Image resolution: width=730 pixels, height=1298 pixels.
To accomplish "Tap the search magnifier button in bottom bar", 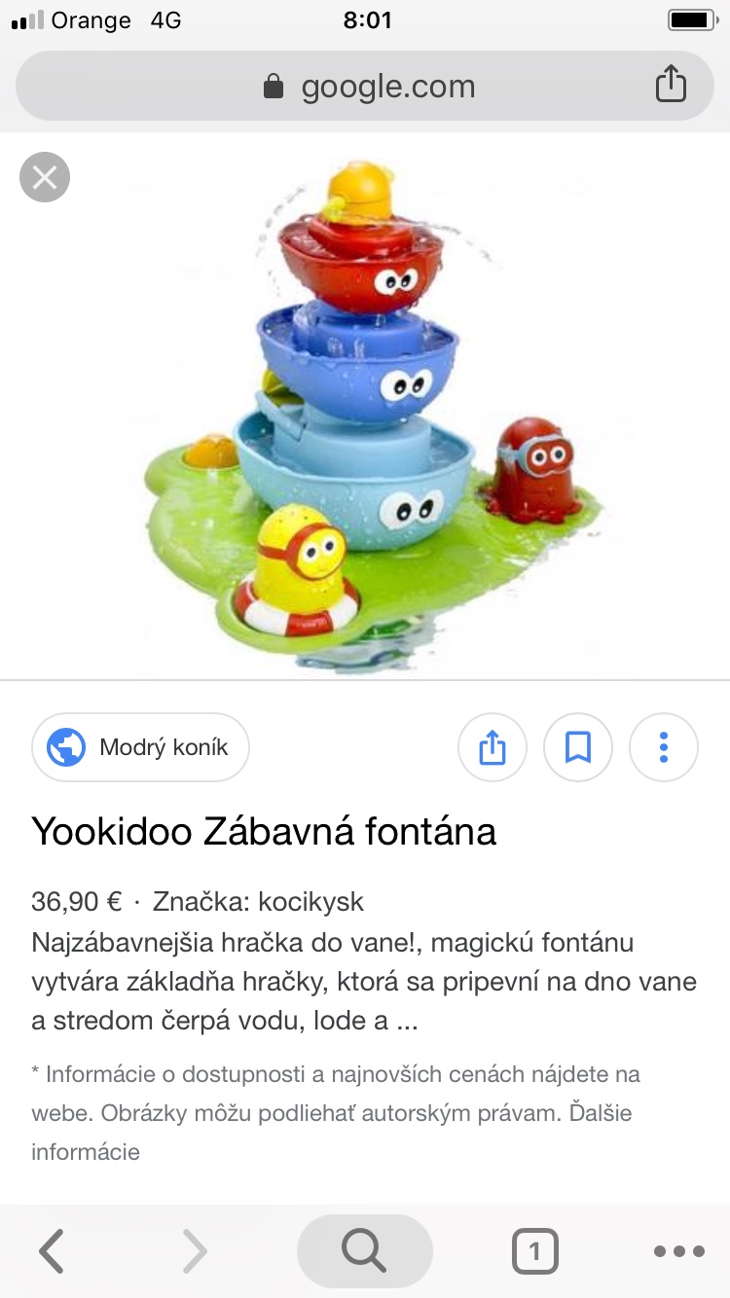I will (x=365, y=1251).
